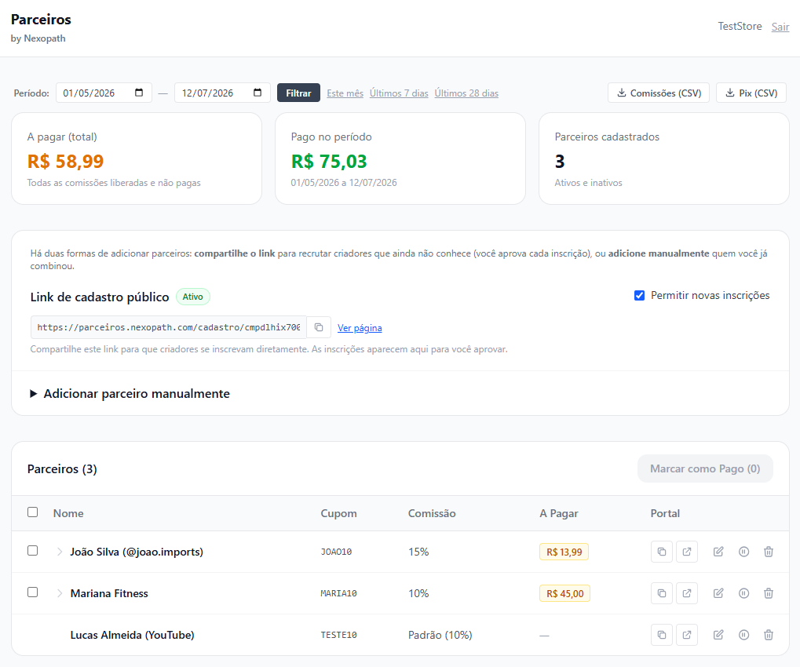Image resolution: width=800 pixels, height=667 pixels.
Task: Filter by Últimos 28 dias
Action: [466, 93]
